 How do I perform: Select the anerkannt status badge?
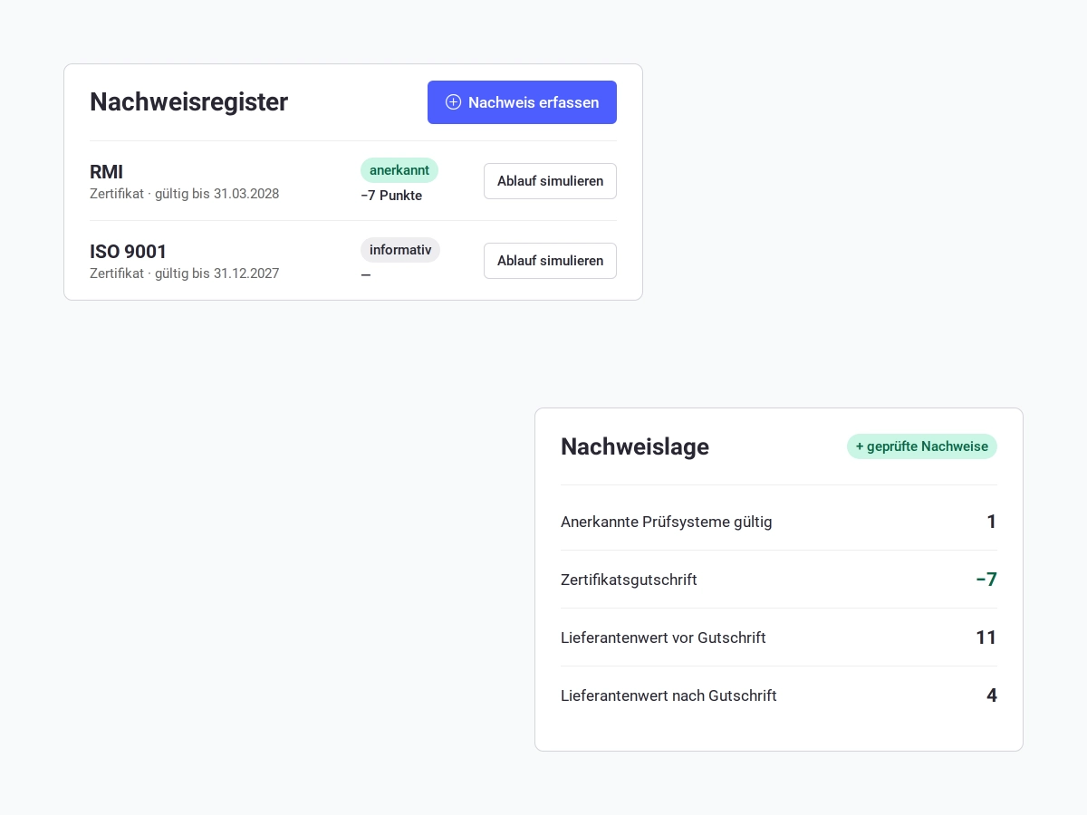pyautogui.click(x=399, y=170)
